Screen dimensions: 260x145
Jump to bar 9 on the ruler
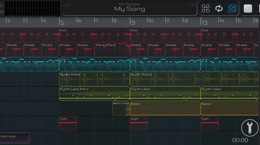click(132, 22)
